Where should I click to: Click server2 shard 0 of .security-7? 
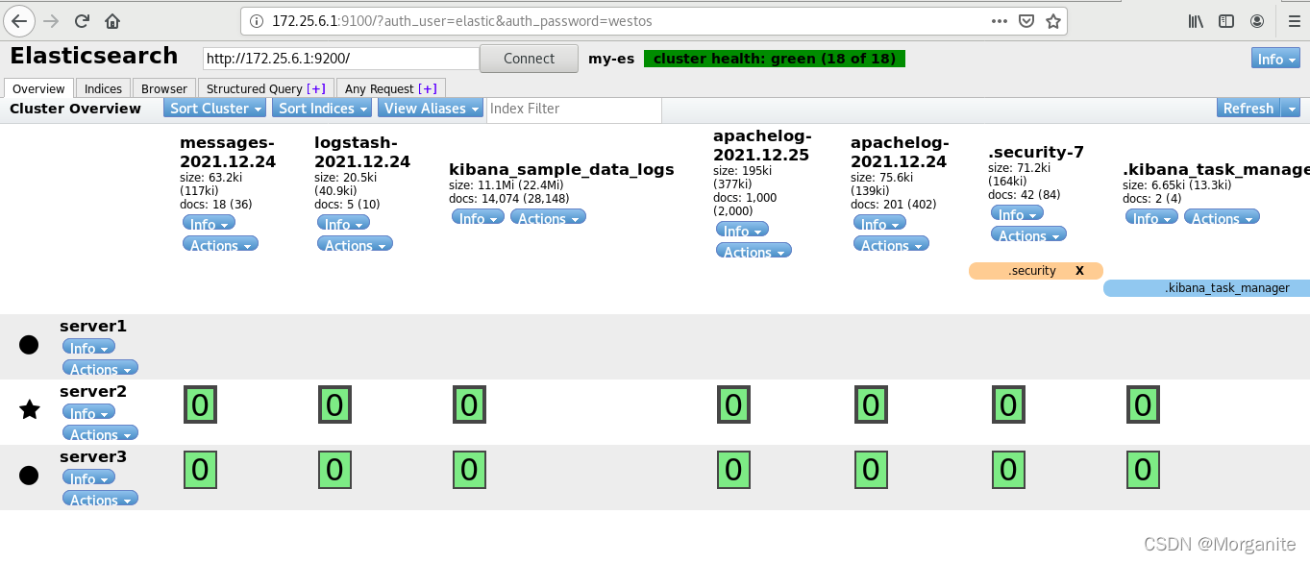[1008, 405]
